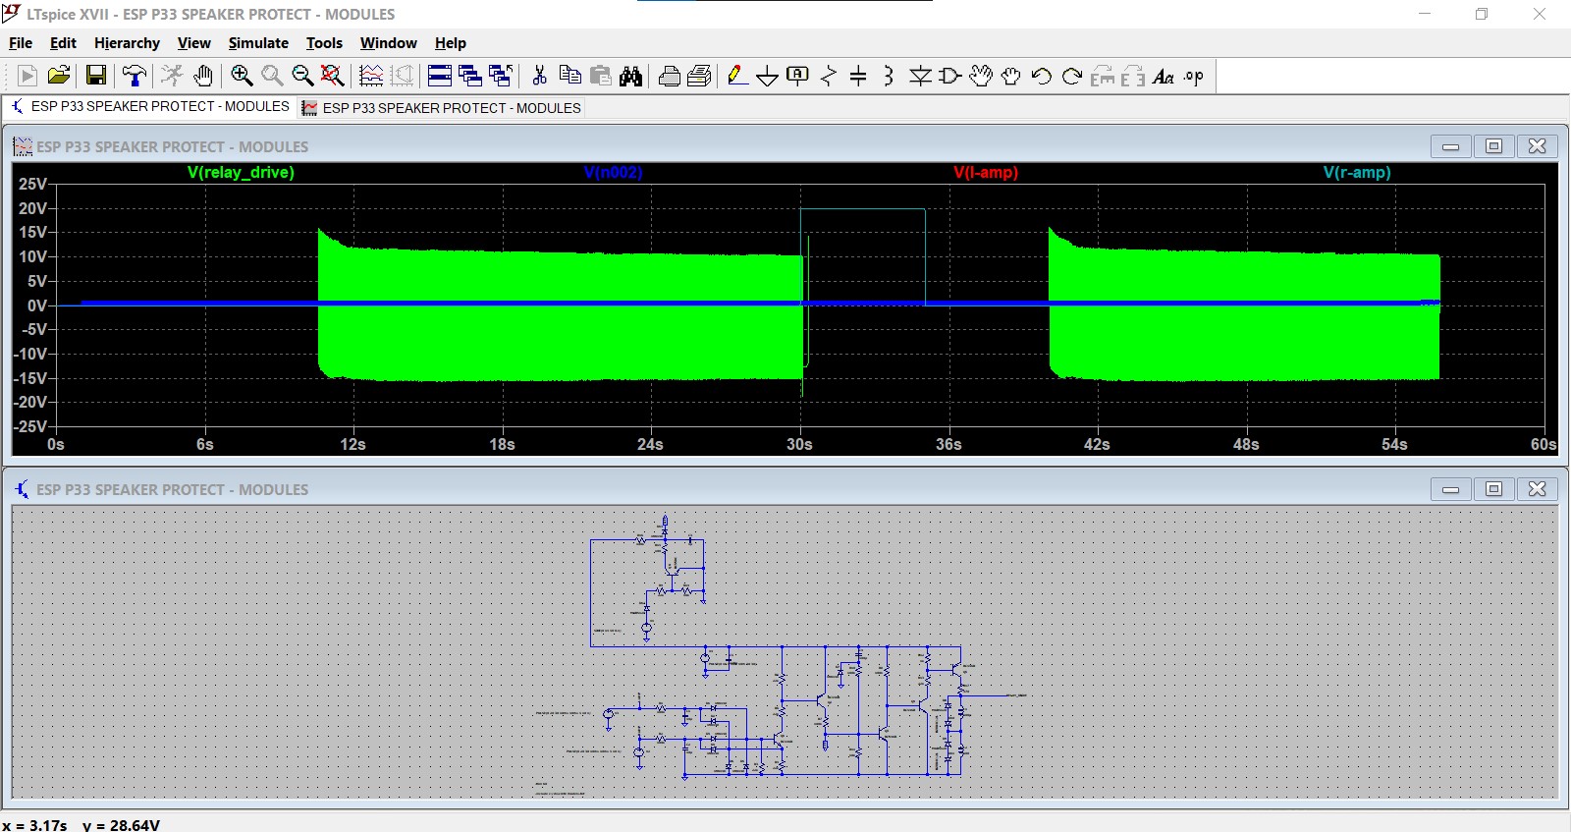Click the Zoom full extents icon

click(333, 76)
